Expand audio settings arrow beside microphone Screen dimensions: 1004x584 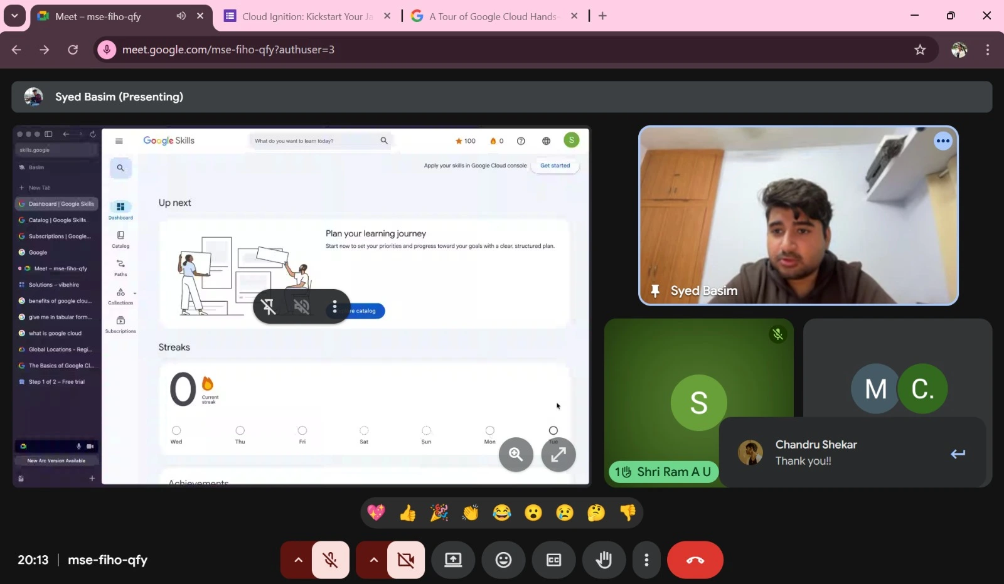tap(298, 560)
